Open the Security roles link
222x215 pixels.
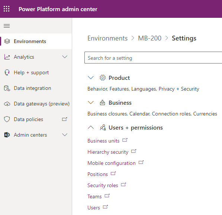tap(103, 185)
